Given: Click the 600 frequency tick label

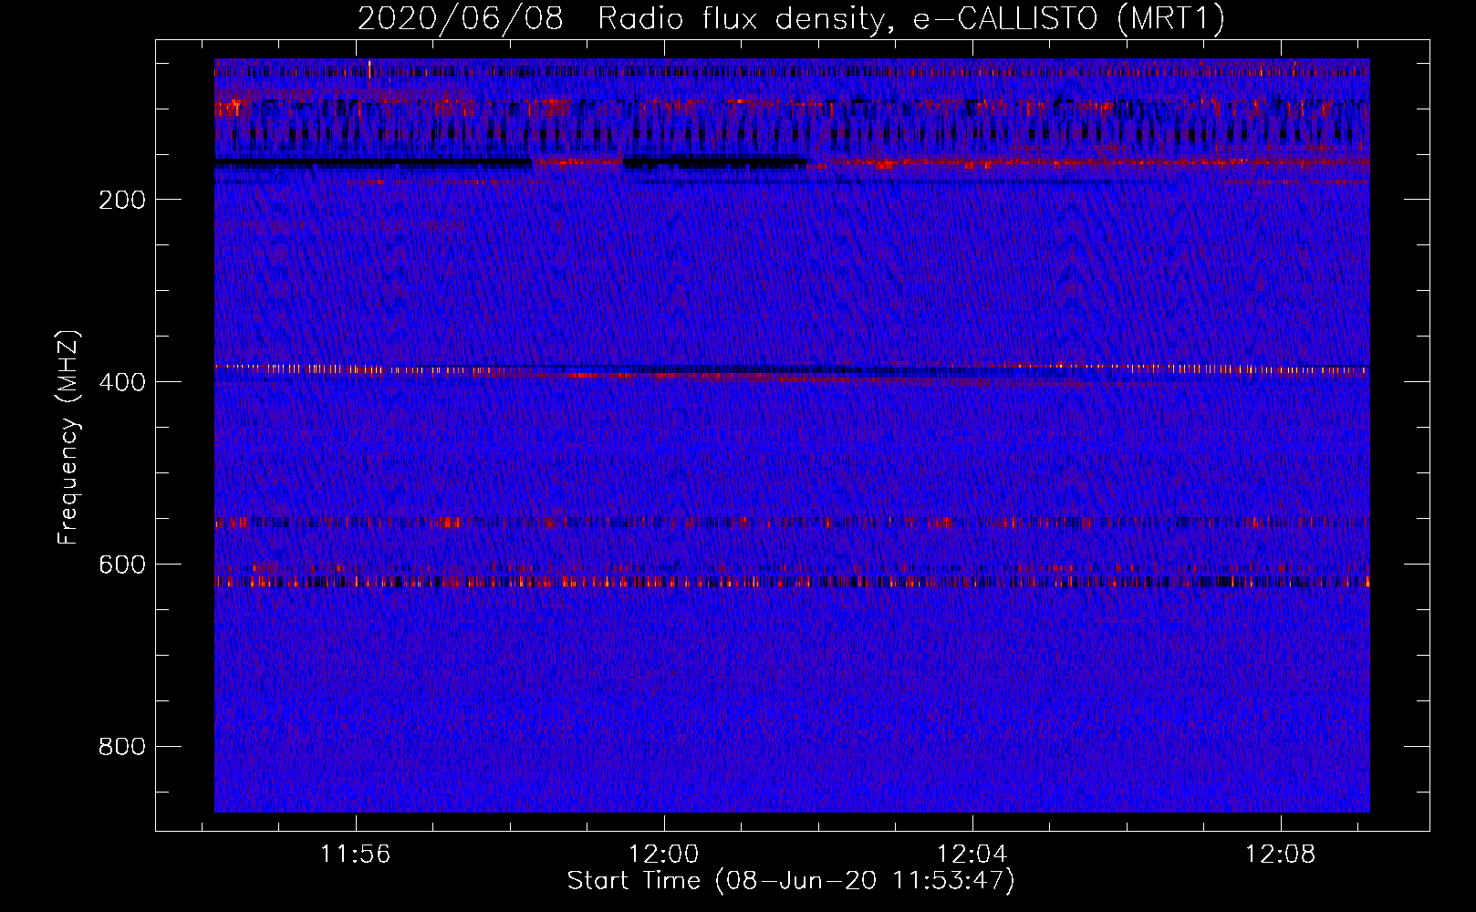Looking at the screenshot, I should point(122,565).
